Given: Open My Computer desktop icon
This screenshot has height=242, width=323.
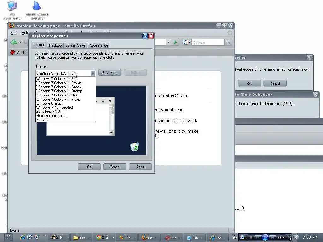Looking at the screenshot, I should click(12, 10).
